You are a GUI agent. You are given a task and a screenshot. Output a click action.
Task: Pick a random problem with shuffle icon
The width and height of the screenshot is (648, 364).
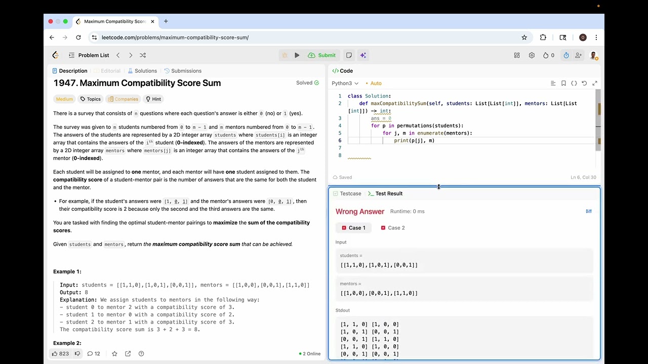click(x=143, y=55)
